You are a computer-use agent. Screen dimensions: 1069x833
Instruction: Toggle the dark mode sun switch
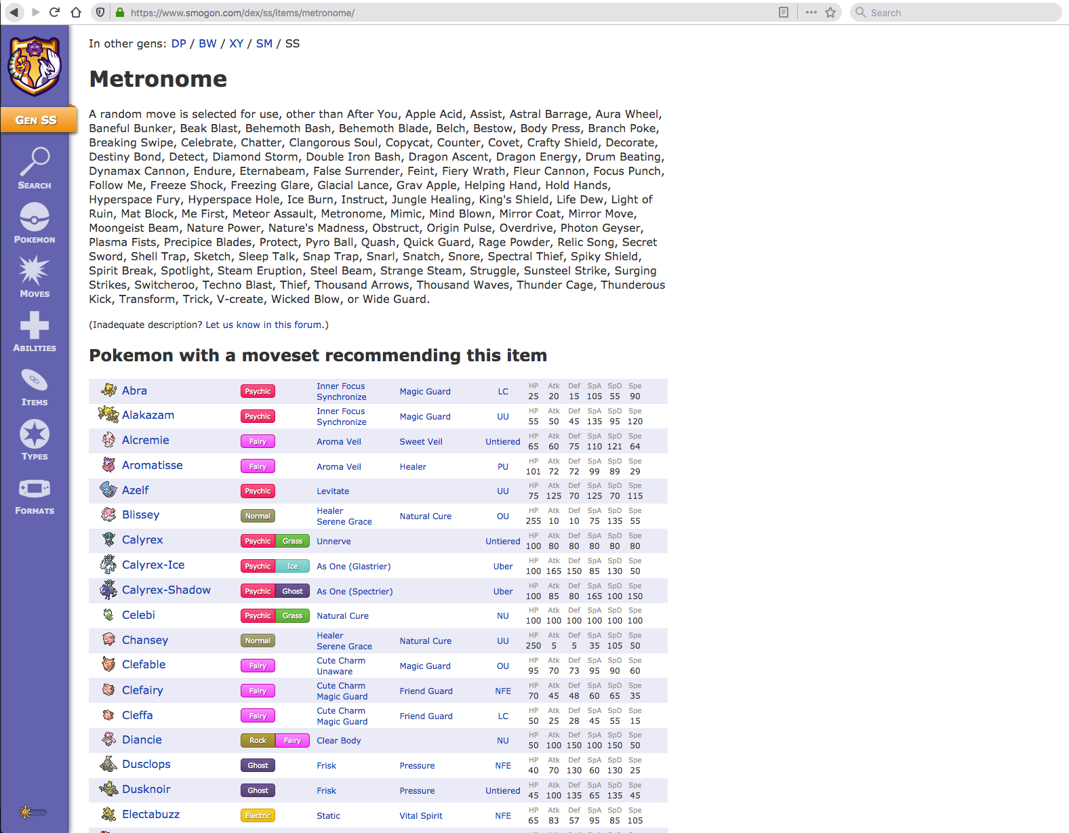click(x=33, y=812)
